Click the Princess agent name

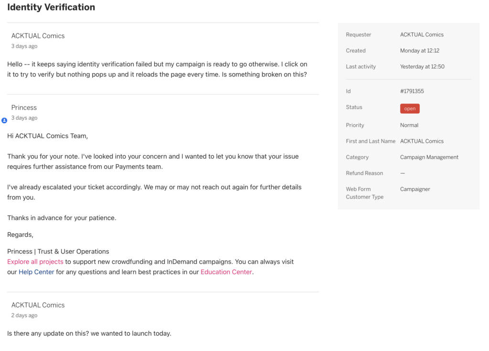click(x=24, y=107)
